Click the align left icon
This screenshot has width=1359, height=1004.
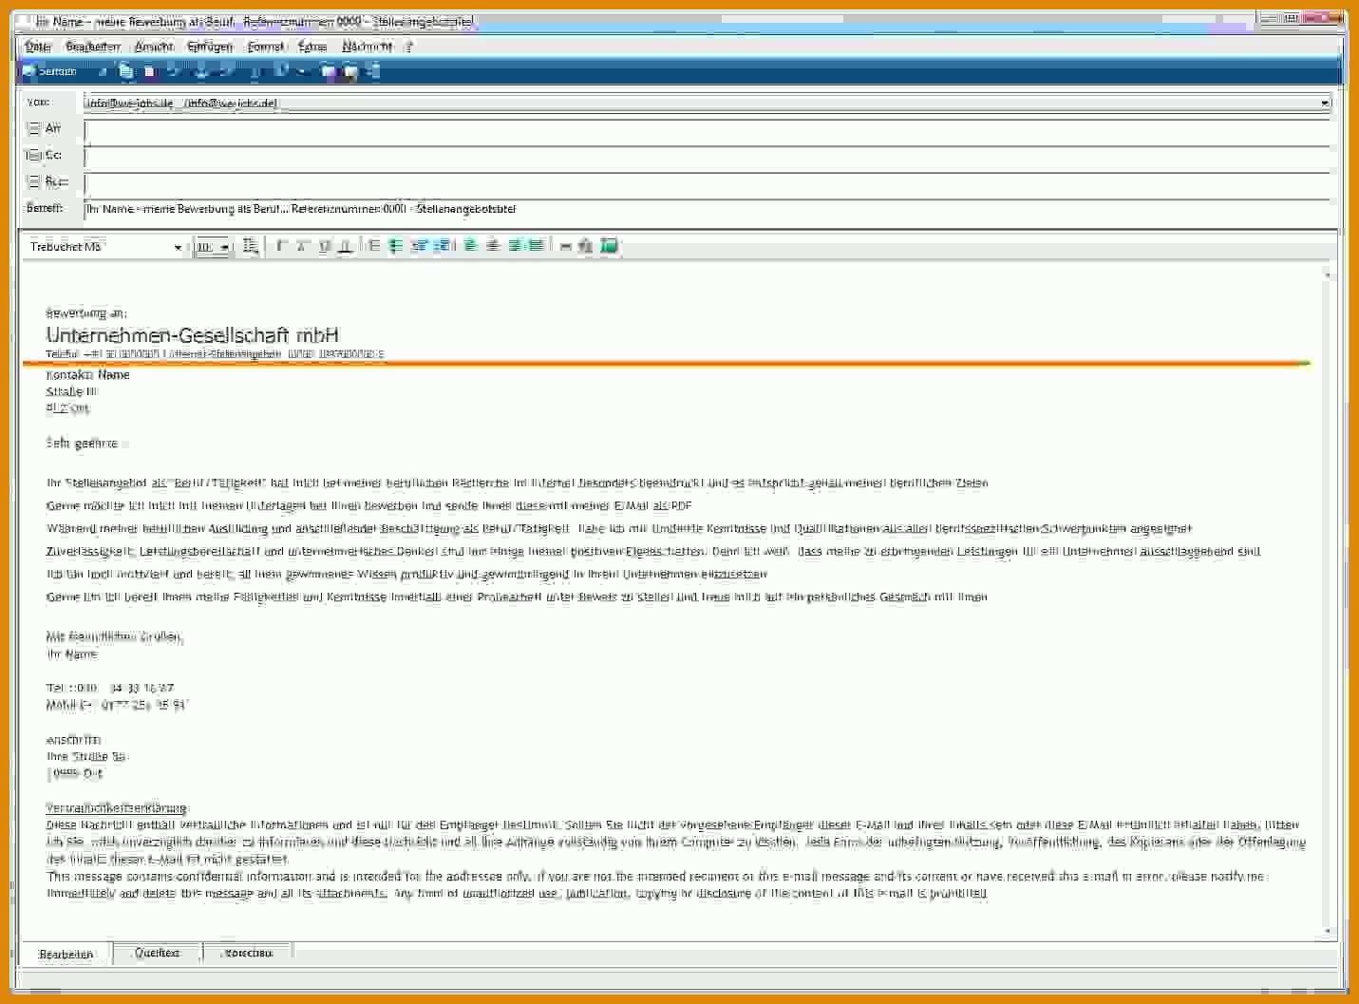[x=470, y=246]
